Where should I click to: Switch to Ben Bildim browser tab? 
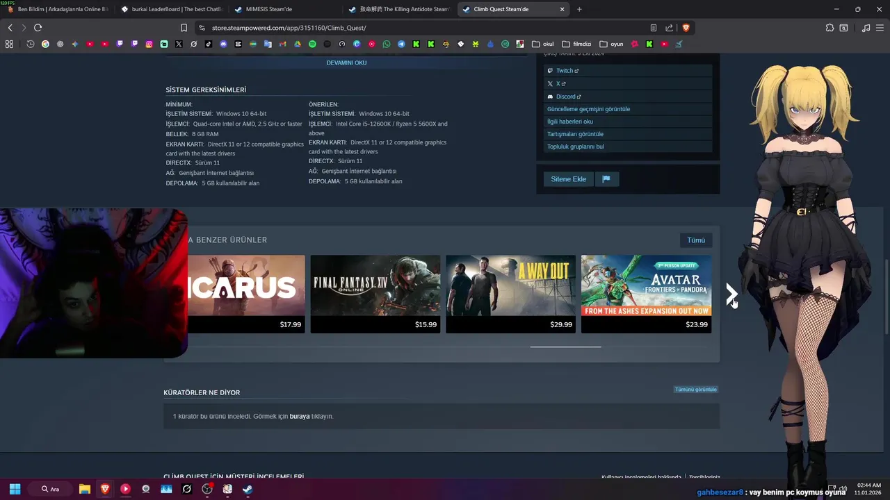point(58,9)
